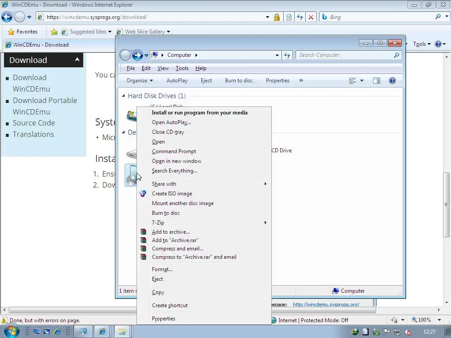
Task: Click the selected disc drive icon
Action: tap(131, 175)
